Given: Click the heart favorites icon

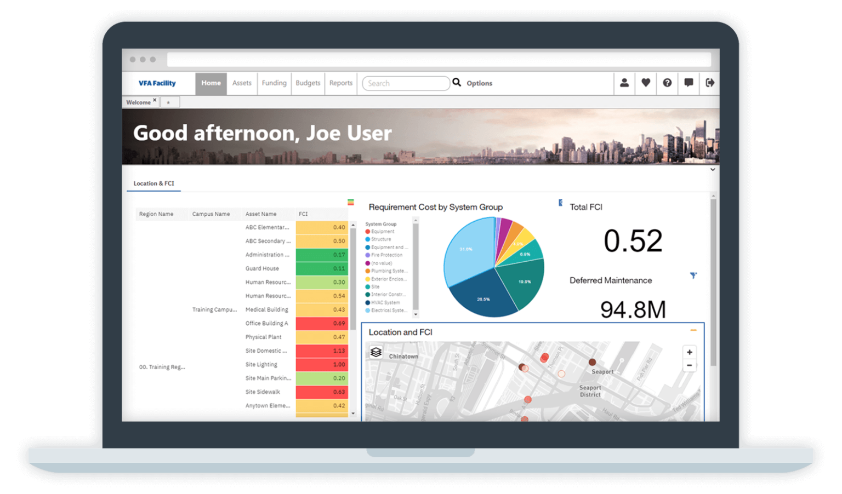Looking at the screenshot, I should 646,83.
